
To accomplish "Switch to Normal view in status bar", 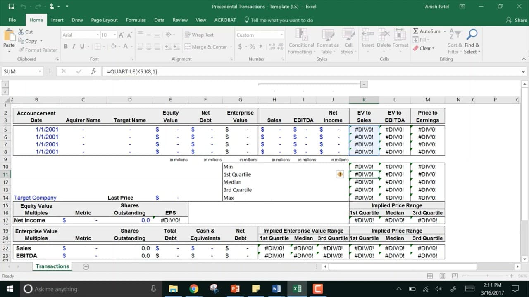I will (x=430, y=276).
